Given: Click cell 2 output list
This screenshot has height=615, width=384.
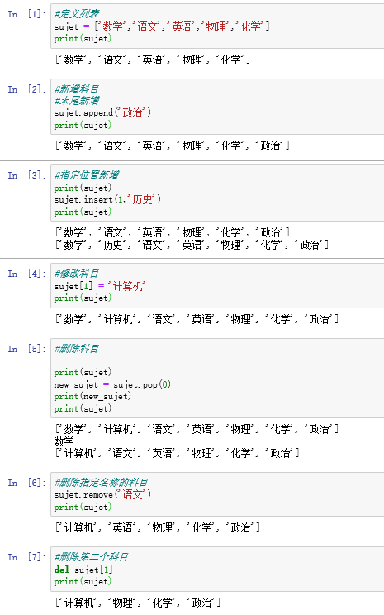Looking at the screenshot, I should pyautogui.click(x=172, y=146).
